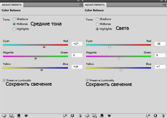Click Cyan-Red slider handle in right panel
This screenshot has width=167, height=118.
[x=109, y=47]
